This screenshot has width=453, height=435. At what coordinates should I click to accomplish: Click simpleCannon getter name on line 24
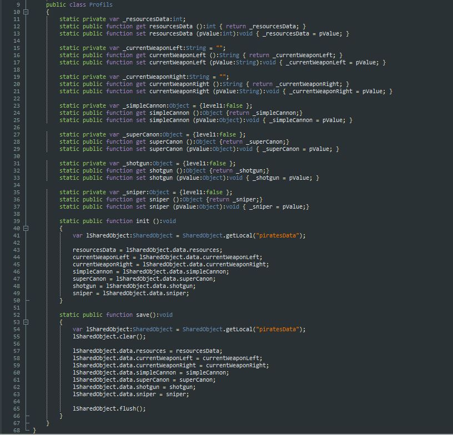169,113
